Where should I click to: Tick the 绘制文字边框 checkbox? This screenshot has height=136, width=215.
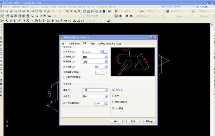click(64, 77)
